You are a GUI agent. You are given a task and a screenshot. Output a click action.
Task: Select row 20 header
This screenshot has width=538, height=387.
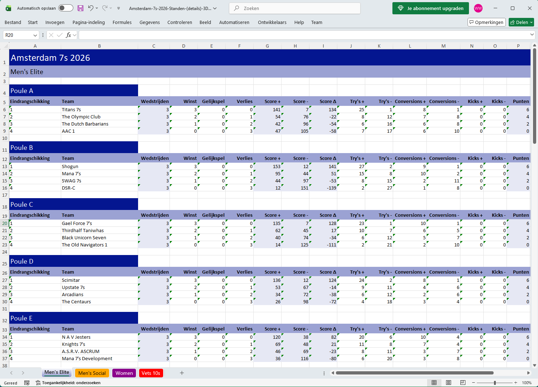(5, 223)
